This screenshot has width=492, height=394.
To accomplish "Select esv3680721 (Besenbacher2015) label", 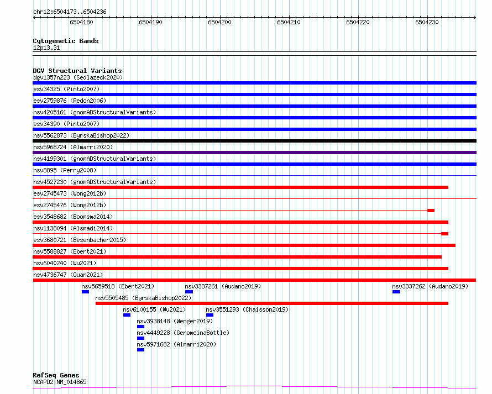I will [80, 240].
